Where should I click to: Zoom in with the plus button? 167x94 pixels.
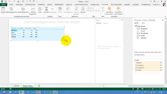(x=160, y=89)
